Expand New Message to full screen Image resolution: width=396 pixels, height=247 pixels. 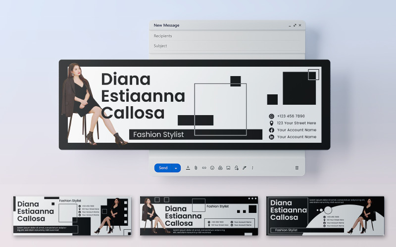pos(295,25)
